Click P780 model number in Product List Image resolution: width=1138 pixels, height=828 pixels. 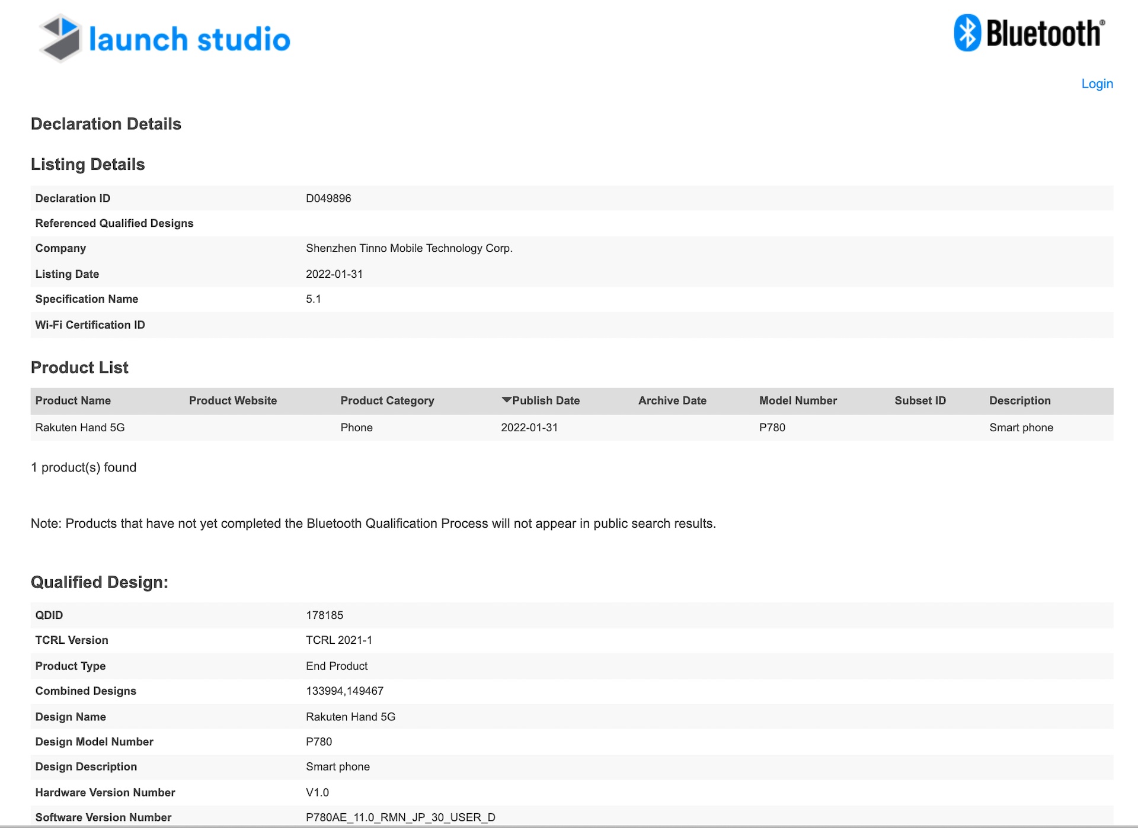(772, 428)
